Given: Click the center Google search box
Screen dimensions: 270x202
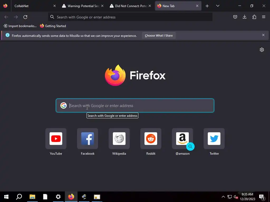Looking at the screenshot, I should click(135, 105).
